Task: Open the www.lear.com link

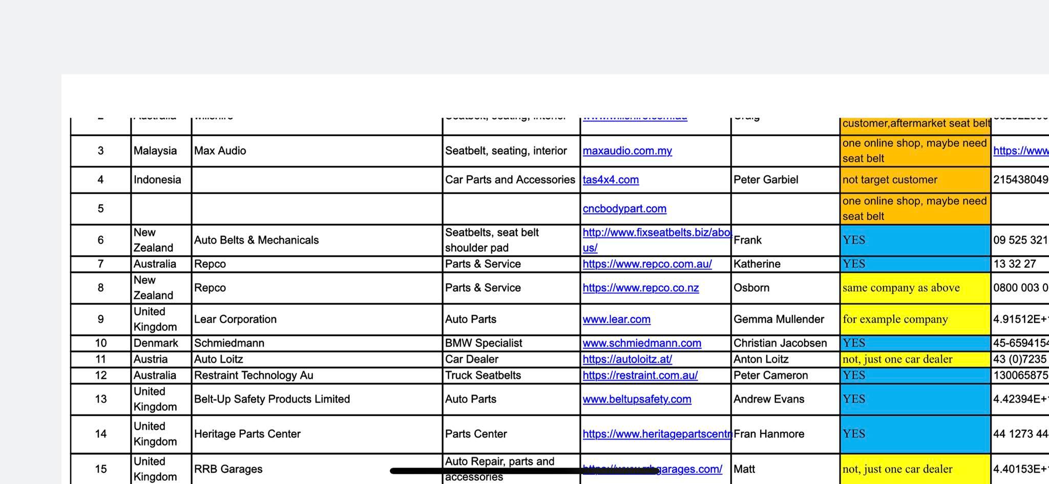Action: click(x=616, y=319)
